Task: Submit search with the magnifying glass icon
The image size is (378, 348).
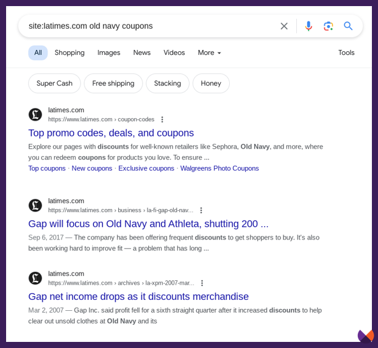Action: [x=348, y=26]
